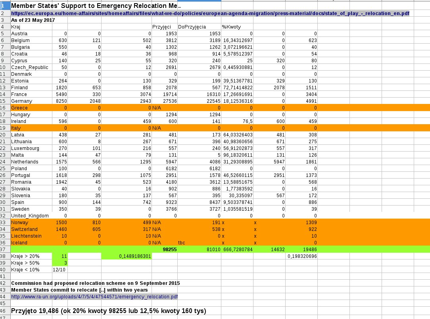Select the 'Switzerland' cell

point(32,229)
